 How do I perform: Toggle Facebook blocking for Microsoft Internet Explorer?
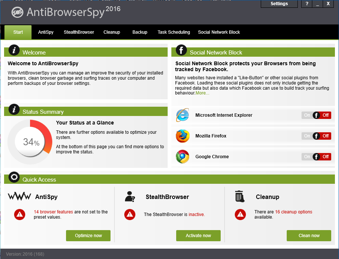point(316,115)
